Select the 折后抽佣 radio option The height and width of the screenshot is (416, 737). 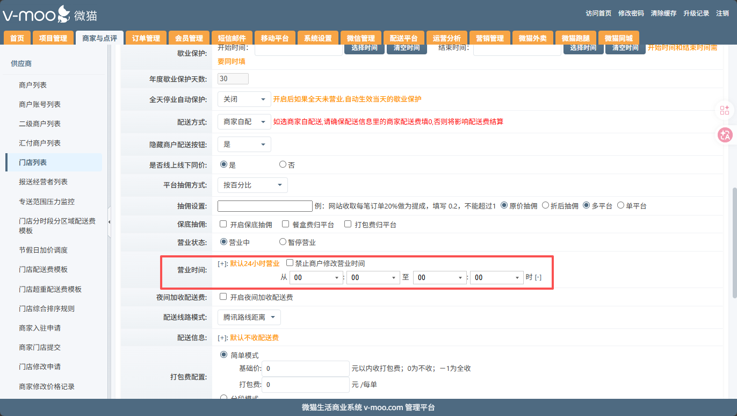(x=545, y=205)
